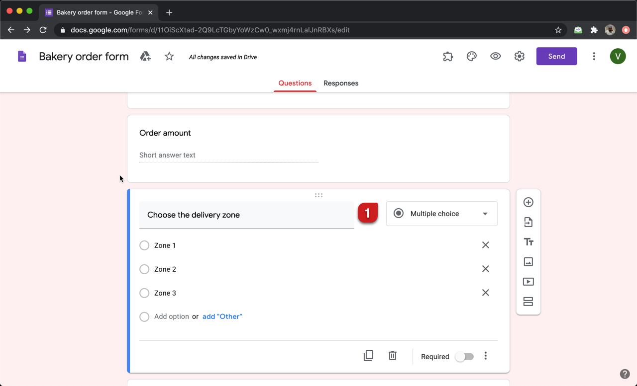Image resolution: width=637 pixels, height=386 pixels.
Task: Add a title and description using Tt icon
Action: 528,242
